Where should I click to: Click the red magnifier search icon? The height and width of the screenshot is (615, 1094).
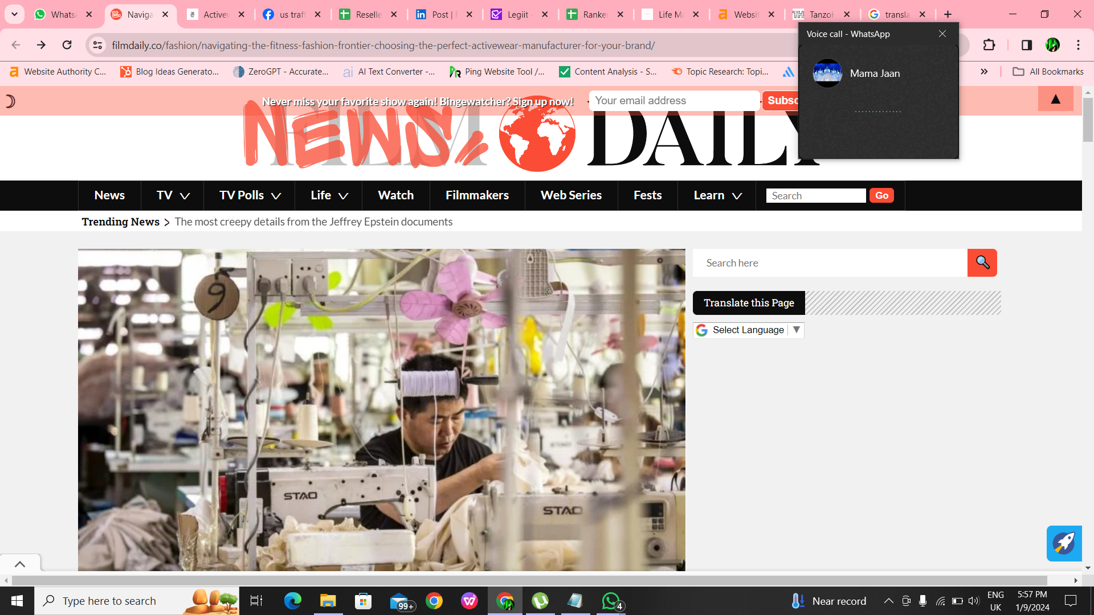pos(982,263)
